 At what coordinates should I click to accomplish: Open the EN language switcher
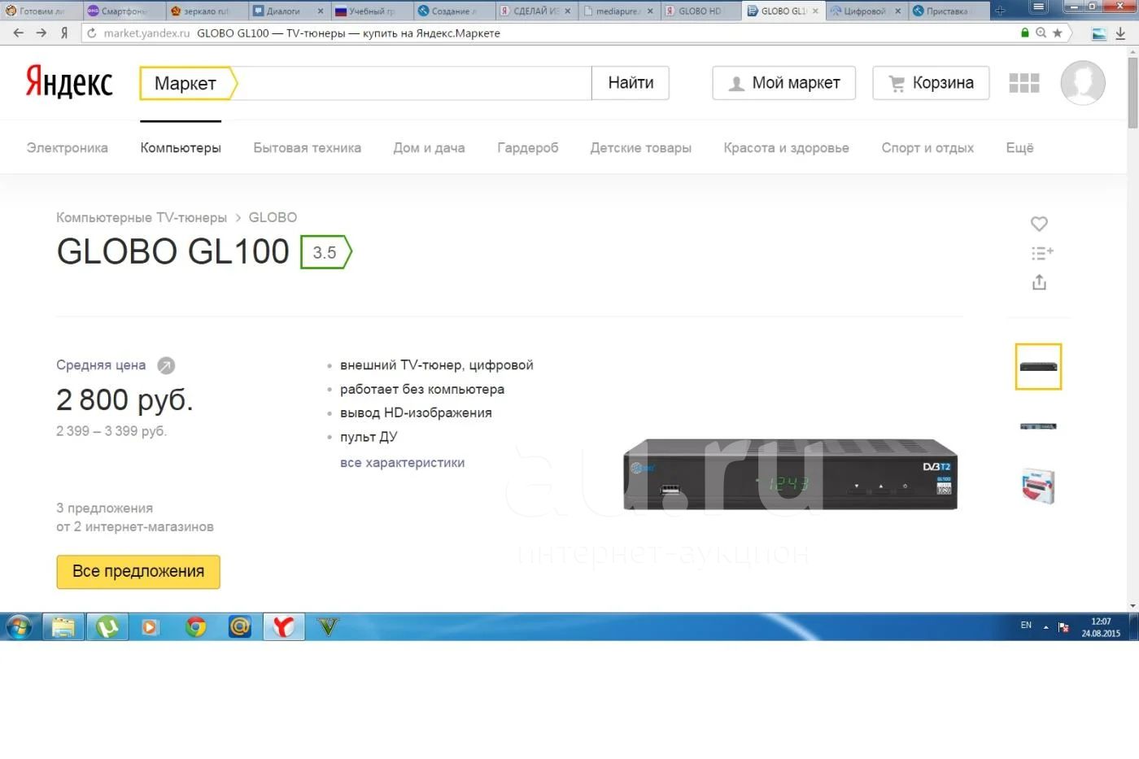[1026, 626]
